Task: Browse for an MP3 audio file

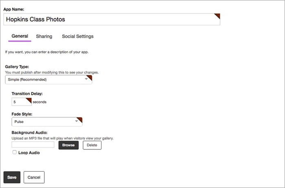Action: coord(68,145)
